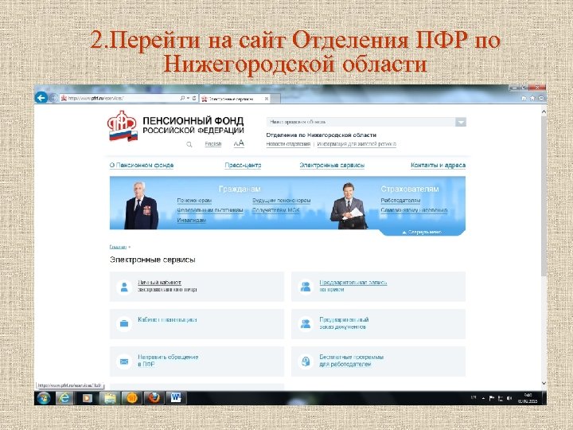
Task: Open the browser Tools gear icon
Action: (541, 98)
